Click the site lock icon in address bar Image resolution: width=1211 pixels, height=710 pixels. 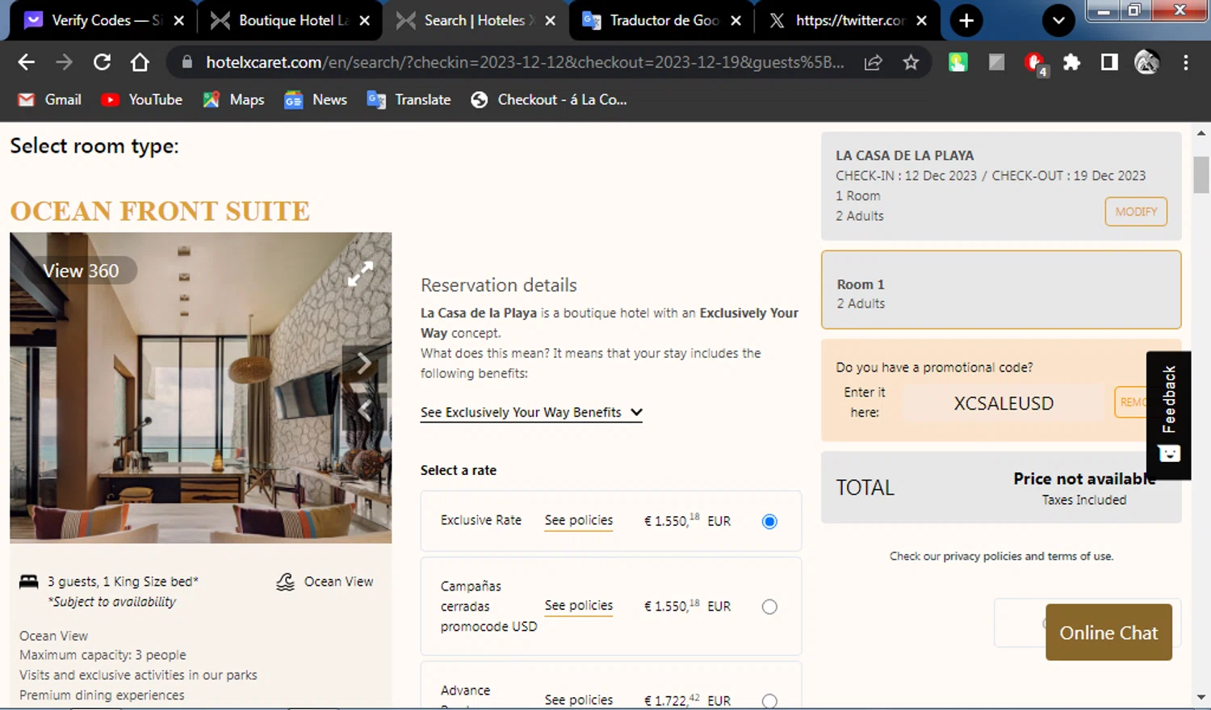pyautogui.click(x=187, y=62)
